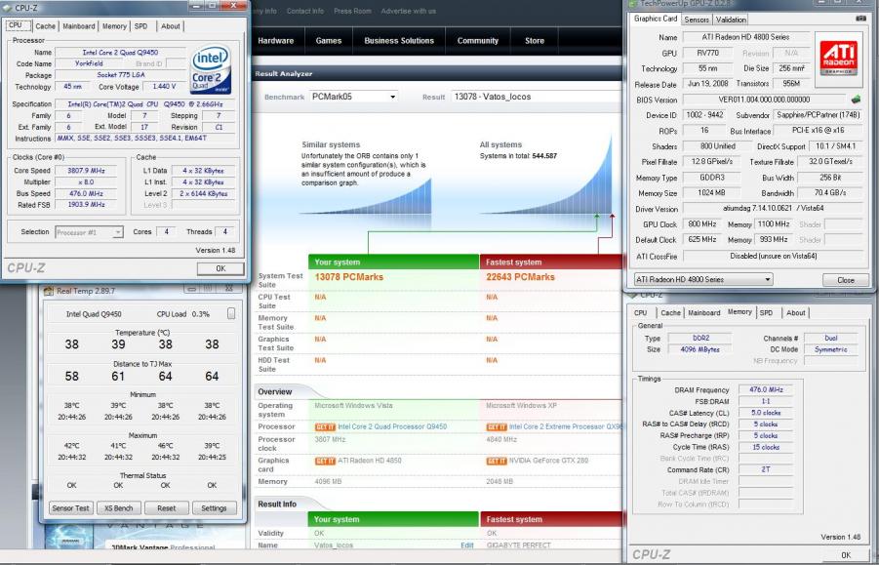This screenshot has height=565, width=879.
Task: Click the GET IT badge beside Core 2 Extreme processor
Action: tap(497, 427)
